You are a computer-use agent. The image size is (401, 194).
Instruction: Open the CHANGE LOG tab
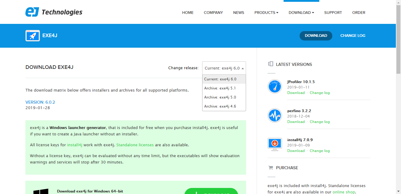pos(353,36)
